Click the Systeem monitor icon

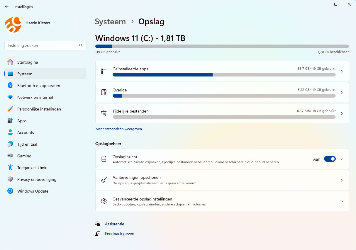click(10, 74)
